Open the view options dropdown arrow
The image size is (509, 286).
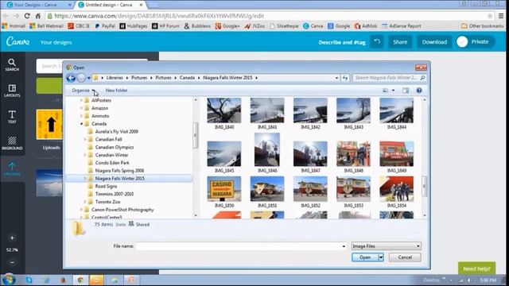tap(393, 91)
